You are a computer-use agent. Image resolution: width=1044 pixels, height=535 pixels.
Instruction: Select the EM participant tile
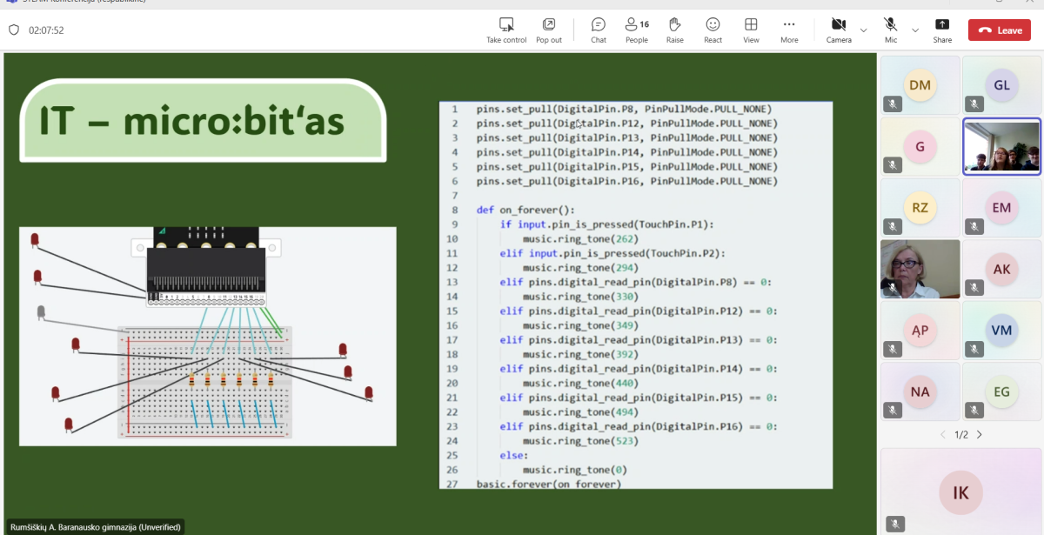tap(1002, 208)
